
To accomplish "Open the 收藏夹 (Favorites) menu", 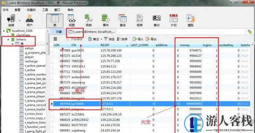I will click(x=31, y=10).
